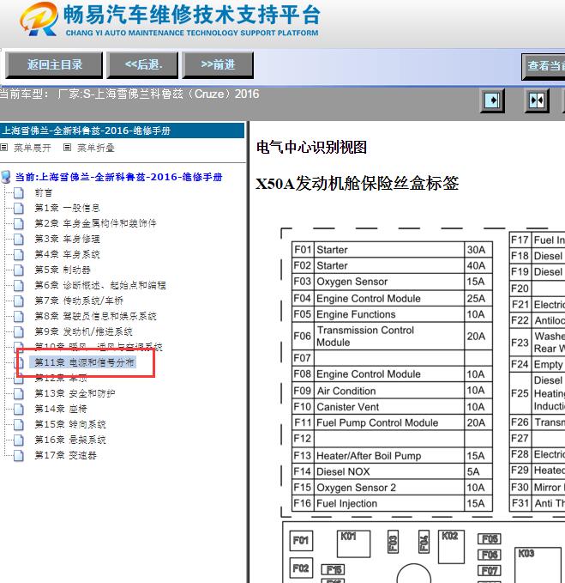Select chapter 第15章 转向系统

(70, 424)
